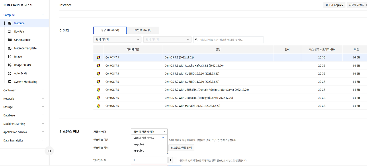The image size is (367, 166).
Task: Open Auto Scale in the sidebar
Action: 20,73
